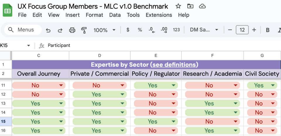Check the cloud save status icon
281x136 pixels.
click(x=202, y=6)
